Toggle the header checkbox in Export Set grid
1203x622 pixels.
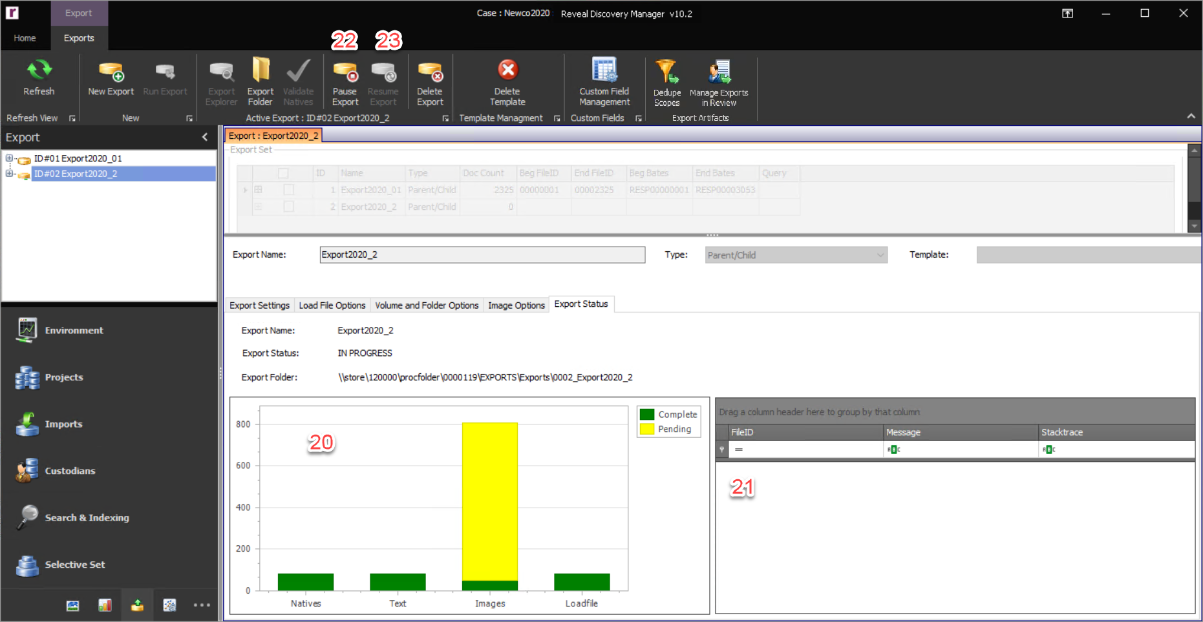(283, 173)
